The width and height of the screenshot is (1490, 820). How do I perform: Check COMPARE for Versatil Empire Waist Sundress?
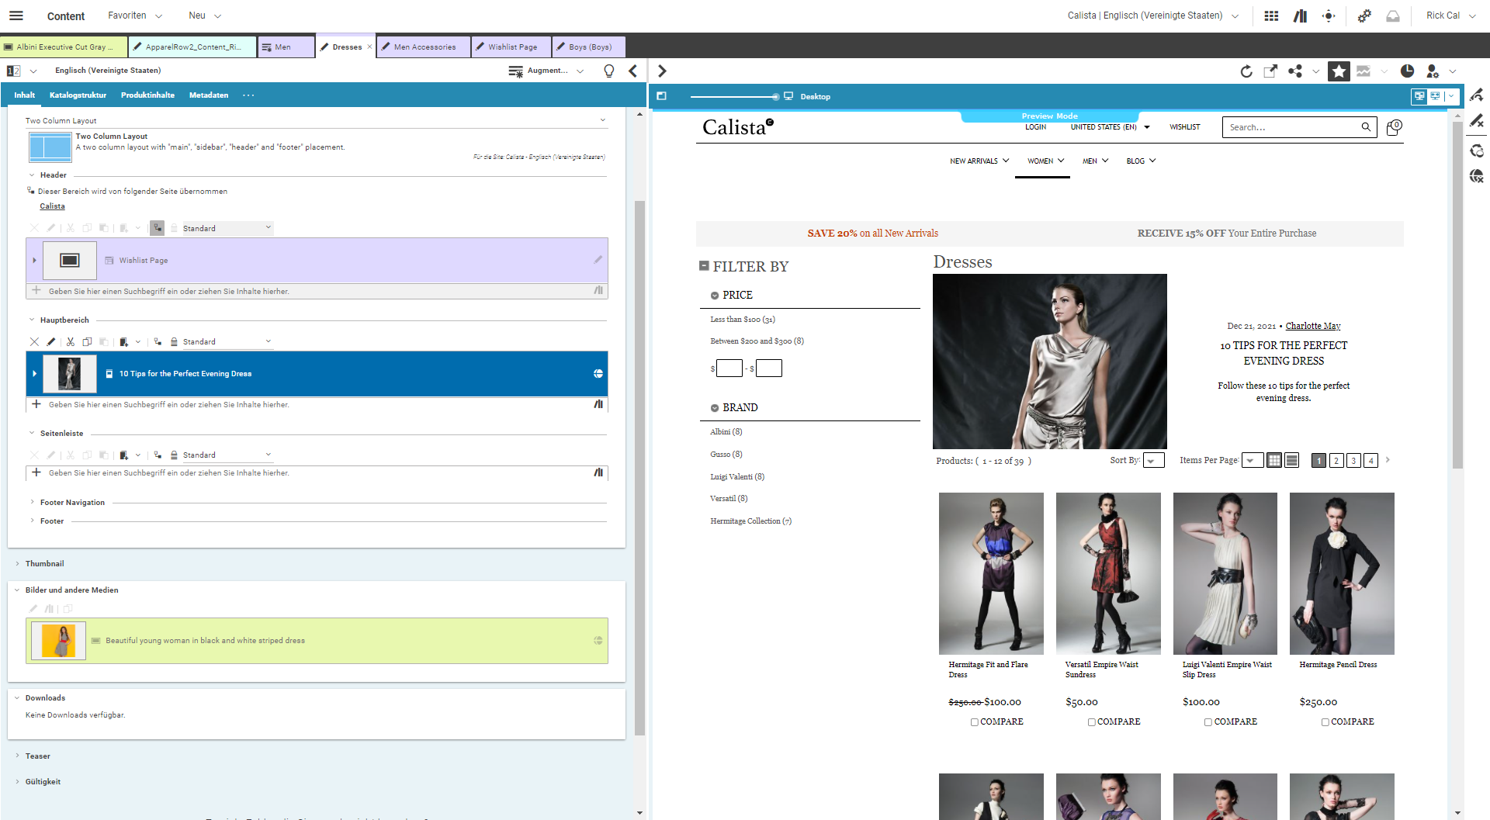[x=1092, y=722]
